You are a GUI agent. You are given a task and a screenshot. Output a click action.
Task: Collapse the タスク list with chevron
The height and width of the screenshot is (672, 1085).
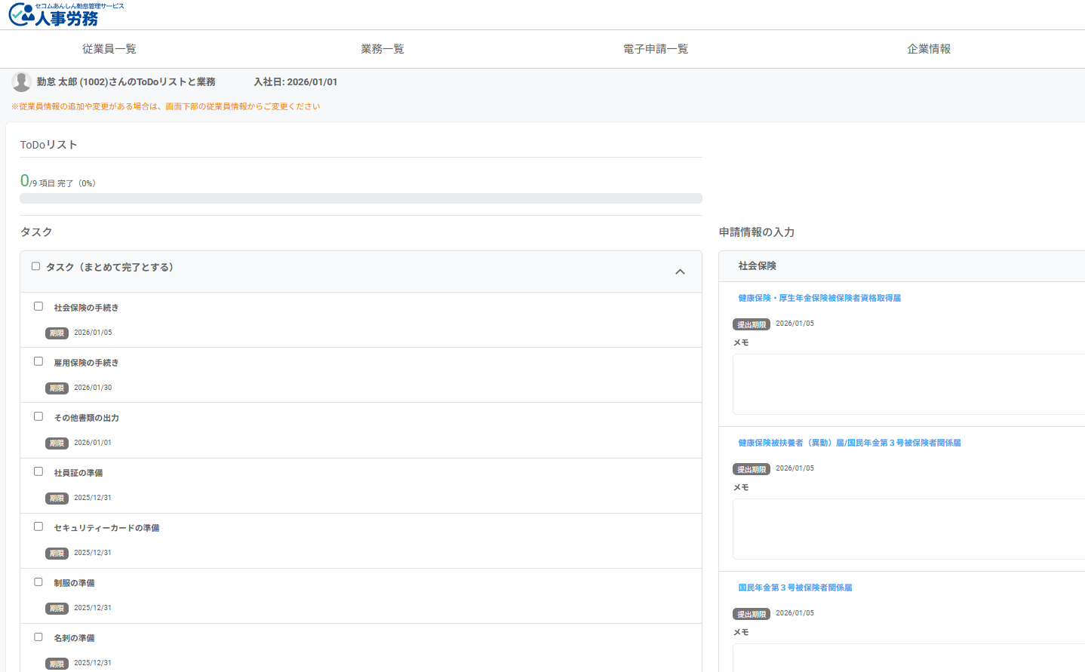click(680, 272)
